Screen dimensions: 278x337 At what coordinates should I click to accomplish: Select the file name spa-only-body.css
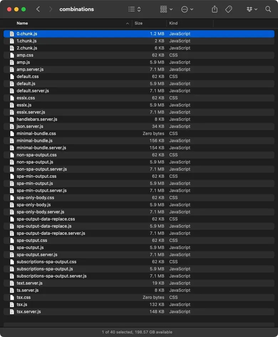click(36, 197)
